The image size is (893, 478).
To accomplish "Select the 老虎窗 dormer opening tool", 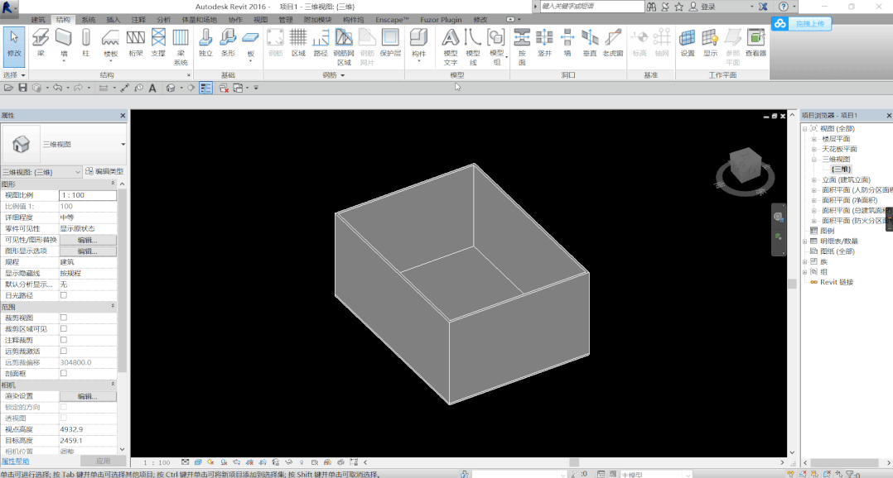I will point(613,43).
